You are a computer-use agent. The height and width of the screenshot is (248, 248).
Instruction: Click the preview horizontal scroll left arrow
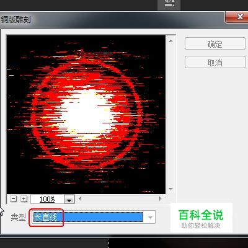tap(80, 199)
